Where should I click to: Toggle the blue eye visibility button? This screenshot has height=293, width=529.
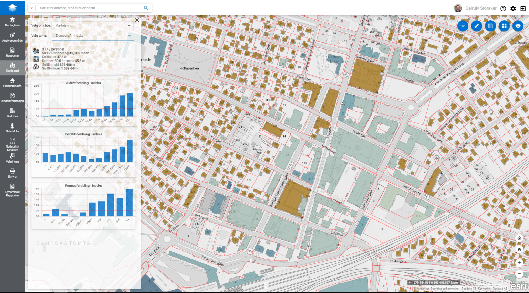(518, 26)
